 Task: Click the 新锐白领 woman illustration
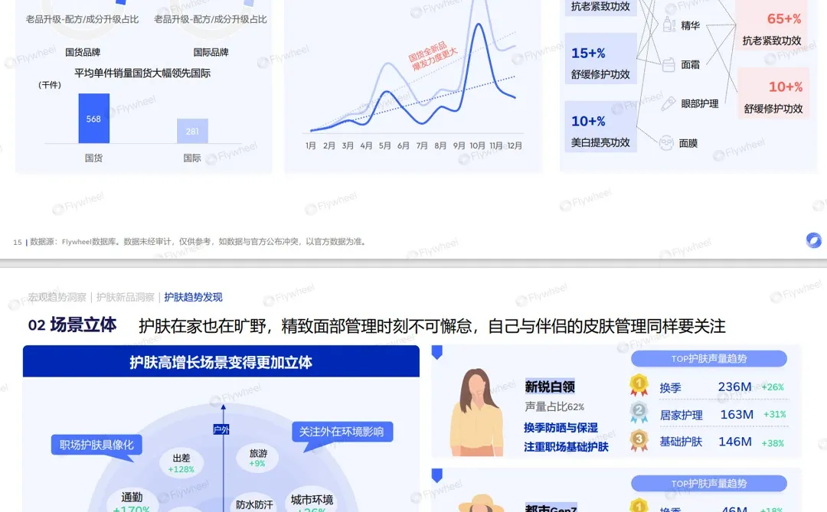(476, 413)
